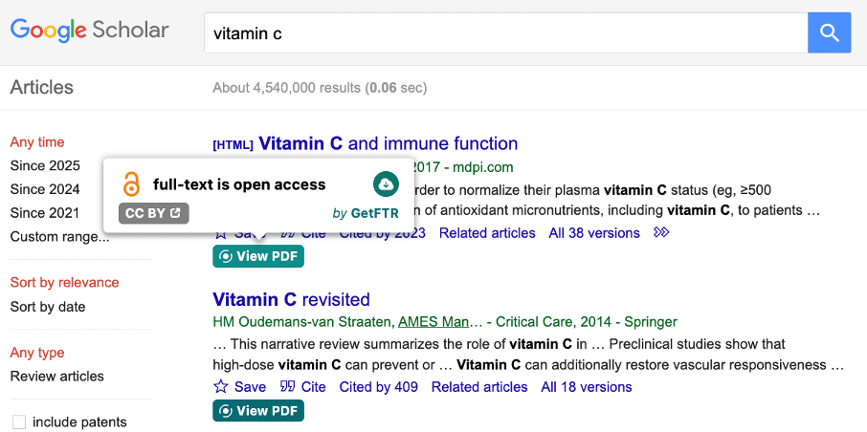The height and width of the screenshot is (432, 867).
Task: Click the green cloud download icon
Action: (x=386, y=185)
